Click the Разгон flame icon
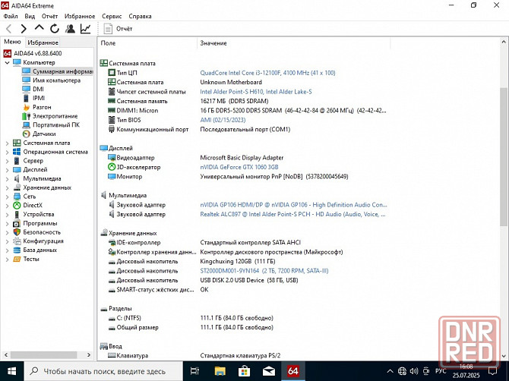This screenshot has width=509, height=381. (x=27, y=107)
